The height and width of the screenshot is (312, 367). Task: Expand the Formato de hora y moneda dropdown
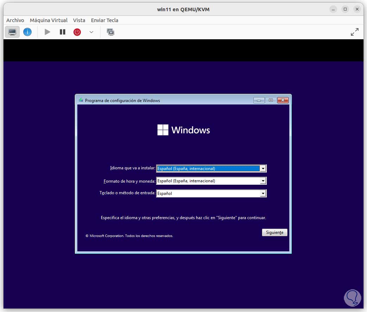(x=263, y=181)
